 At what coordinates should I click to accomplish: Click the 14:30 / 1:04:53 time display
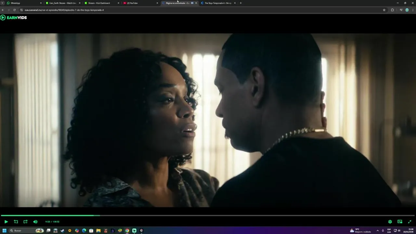[x=52, y=222]
